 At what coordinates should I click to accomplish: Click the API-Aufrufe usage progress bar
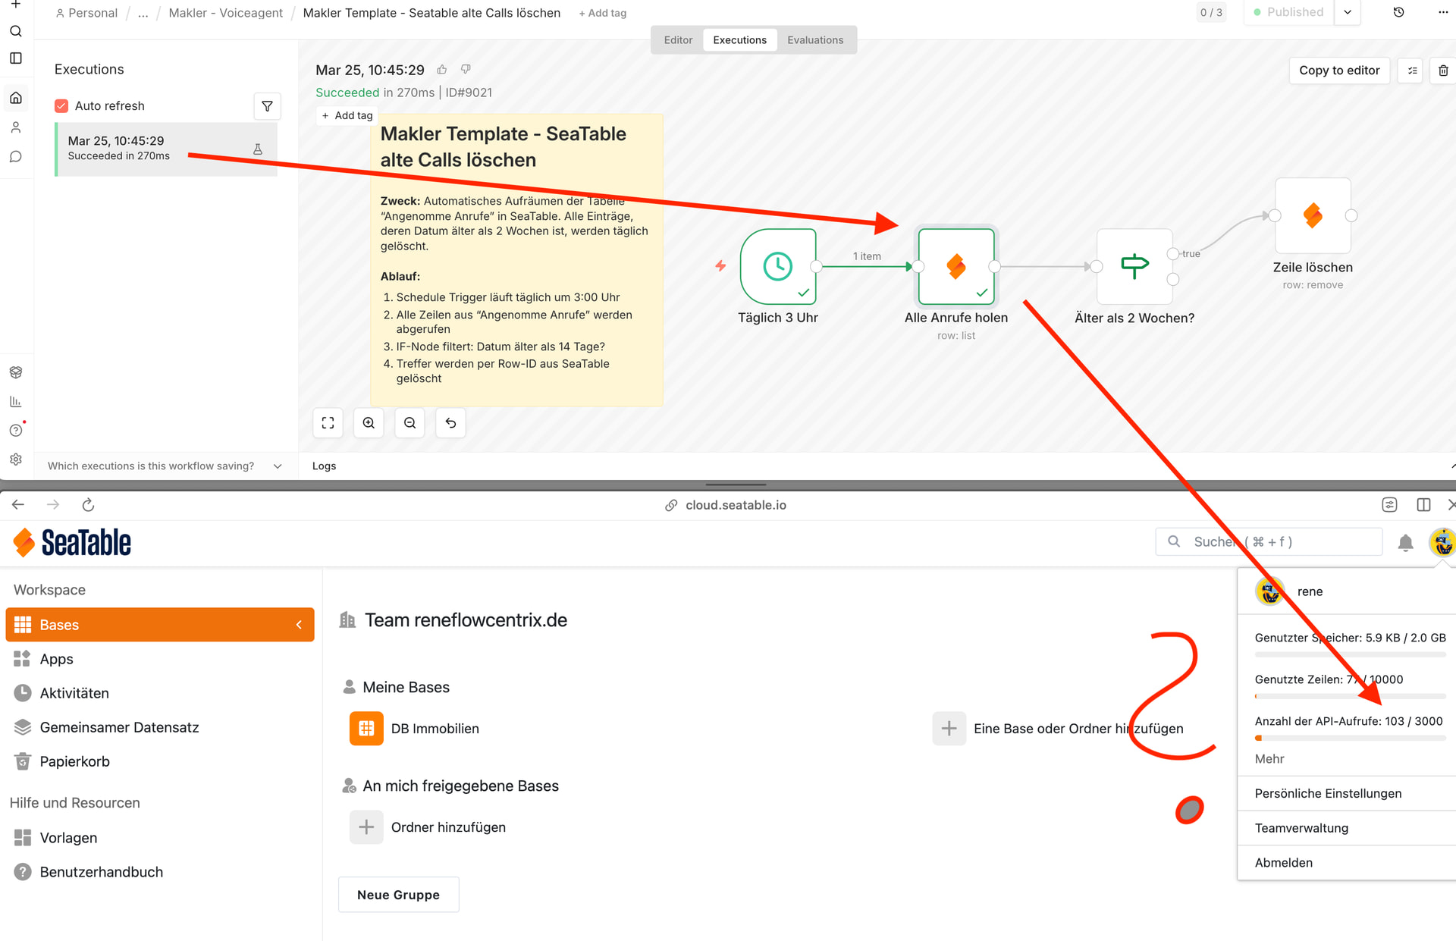tap(1350, 738)
